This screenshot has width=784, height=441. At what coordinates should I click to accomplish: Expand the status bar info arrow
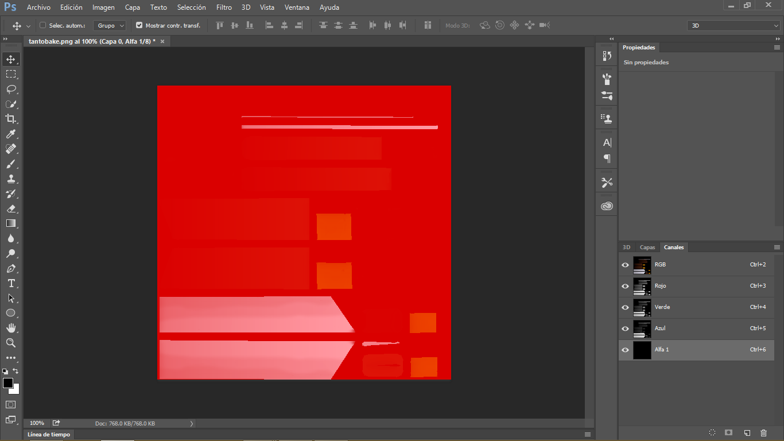pos(192,424)
